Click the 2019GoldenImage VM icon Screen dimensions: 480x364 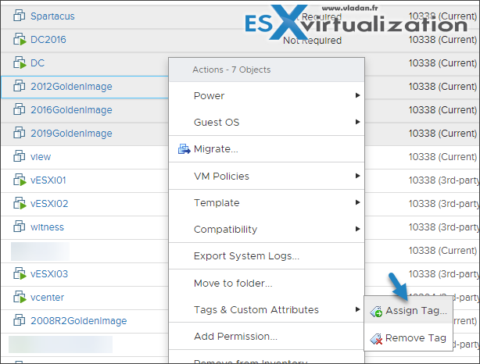(x=20, y=133)
